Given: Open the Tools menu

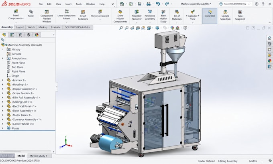Looking at the screenshot, I should tap(79, 4).
